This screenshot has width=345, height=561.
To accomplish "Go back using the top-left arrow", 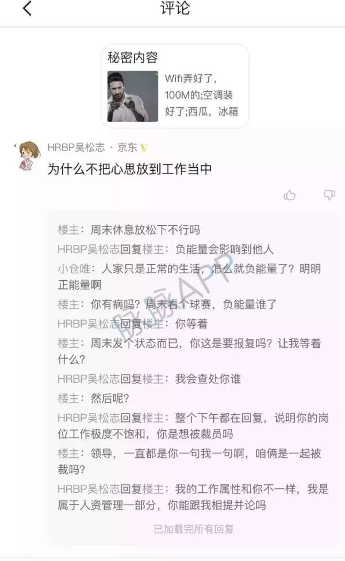I will (x=28, y=9).
